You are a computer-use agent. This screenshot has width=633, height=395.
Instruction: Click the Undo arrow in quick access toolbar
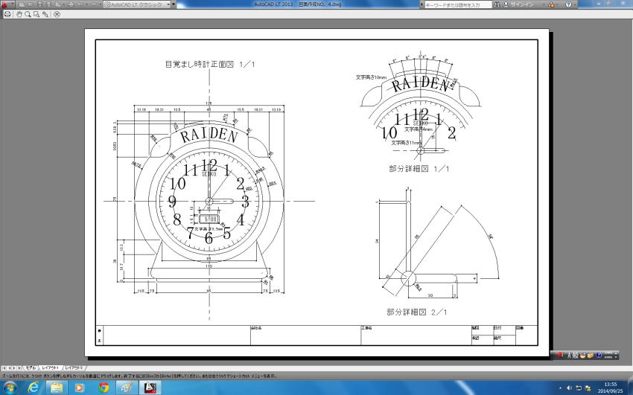point(80,4)
